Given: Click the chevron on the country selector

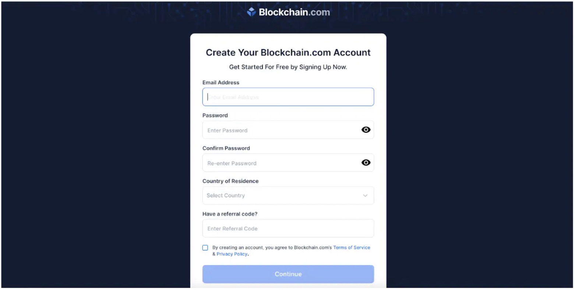Looking at the screenshot, I should (x=365, y=195).
